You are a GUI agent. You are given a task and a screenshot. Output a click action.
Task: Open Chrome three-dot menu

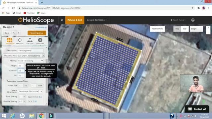coord(209,8)
